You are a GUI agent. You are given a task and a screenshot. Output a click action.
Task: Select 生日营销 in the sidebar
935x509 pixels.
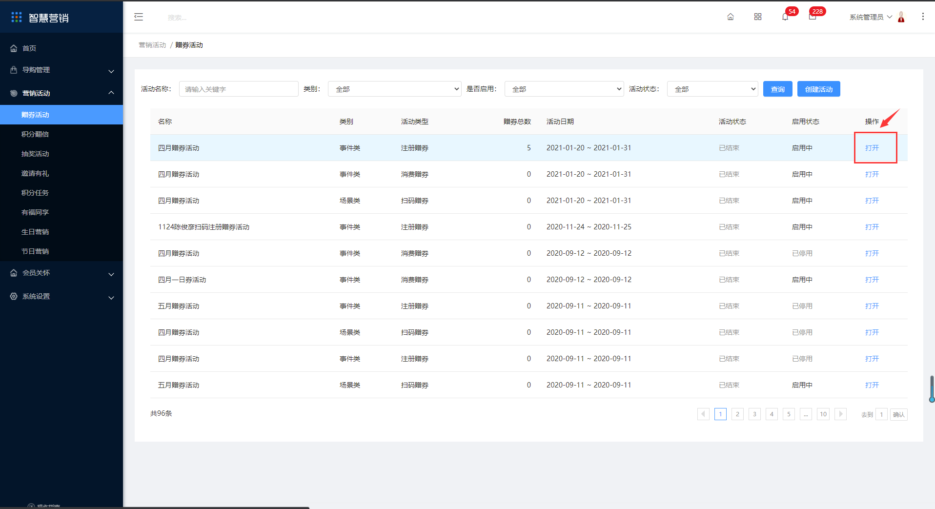point(61,232)
